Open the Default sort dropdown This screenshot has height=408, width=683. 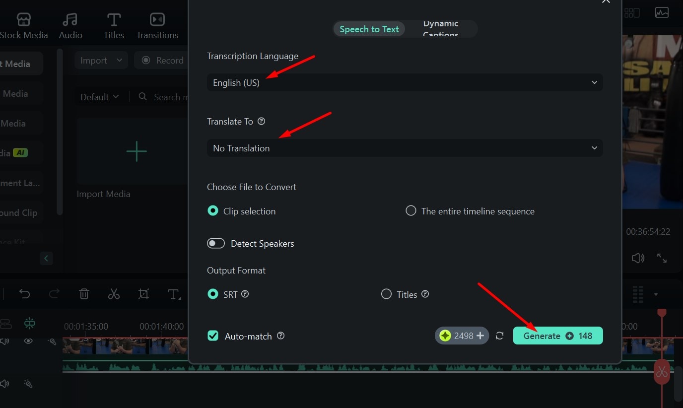click(x=99, y=97)
